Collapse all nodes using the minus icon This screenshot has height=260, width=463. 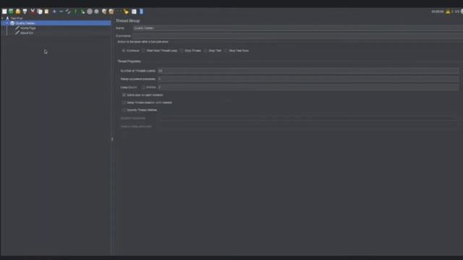tap(61, 12)
